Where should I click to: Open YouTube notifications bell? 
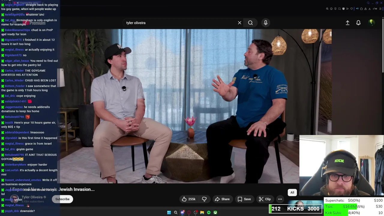[358, 23]
